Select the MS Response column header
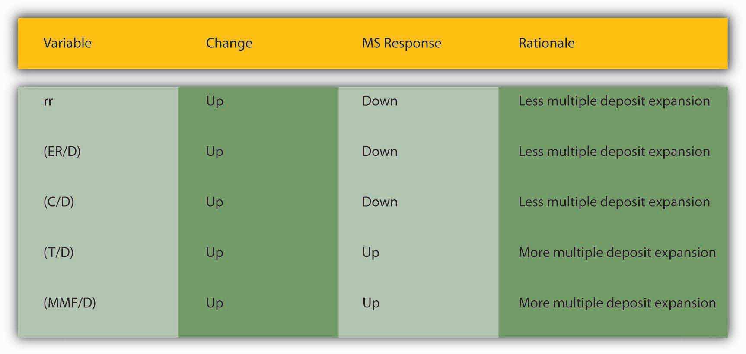 point(402,43)
